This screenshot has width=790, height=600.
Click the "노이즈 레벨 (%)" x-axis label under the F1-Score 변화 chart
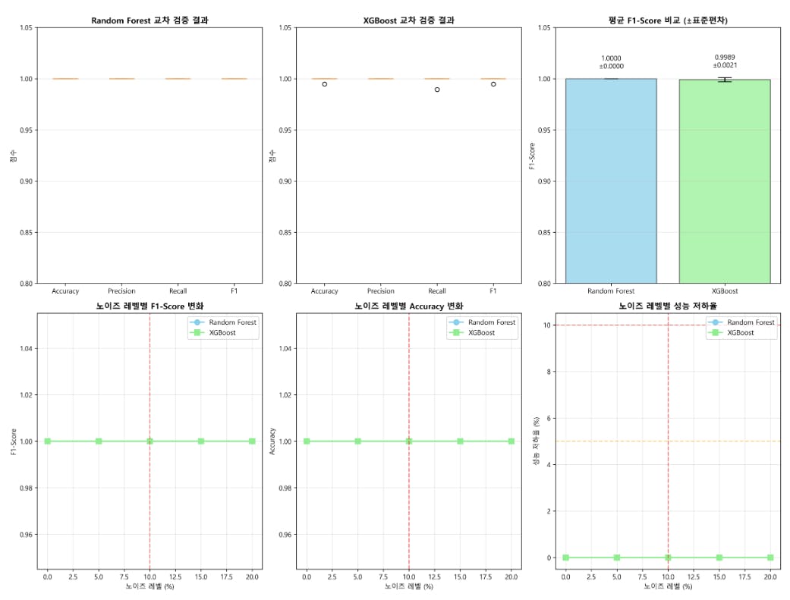tap(150, 586)
